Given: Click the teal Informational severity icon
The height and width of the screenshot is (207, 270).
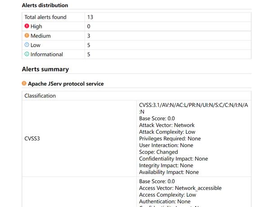Looking at the screenshot, I should (x=27, y=54).
